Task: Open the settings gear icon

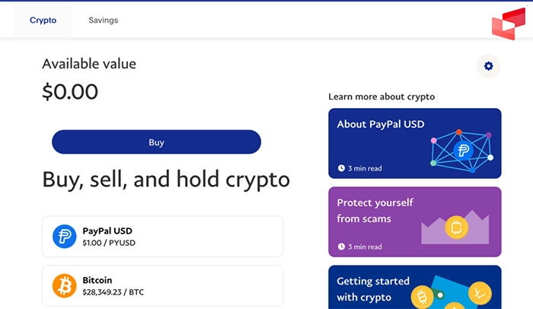Action: pyautogui.click(x=488, y=66)
